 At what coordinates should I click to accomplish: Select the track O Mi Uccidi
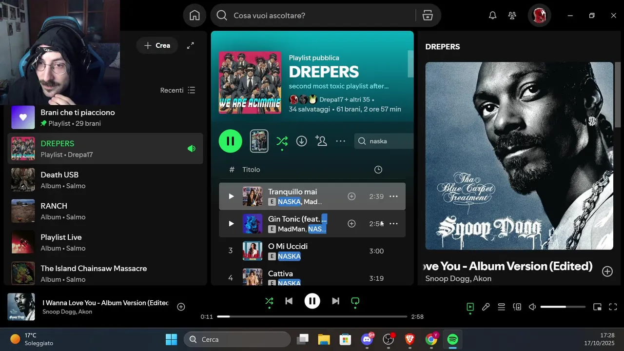312,251
